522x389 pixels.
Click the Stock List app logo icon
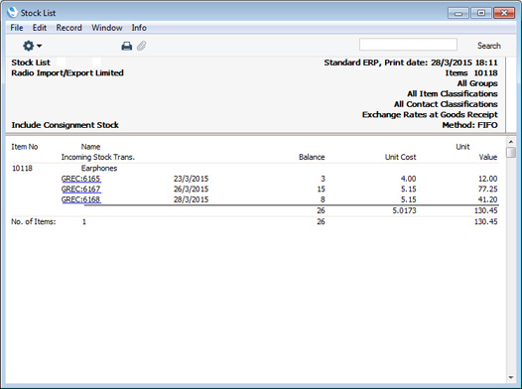(x=12, y=13)
